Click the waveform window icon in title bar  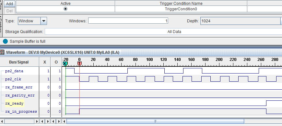[x=2, y=52]
